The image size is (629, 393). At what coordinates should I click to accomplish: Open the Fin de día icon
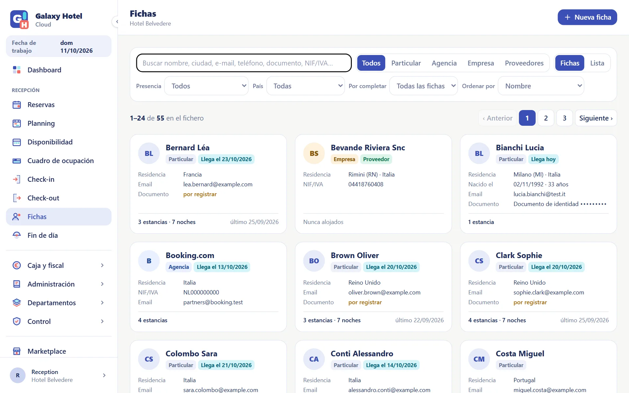(17, 235)
